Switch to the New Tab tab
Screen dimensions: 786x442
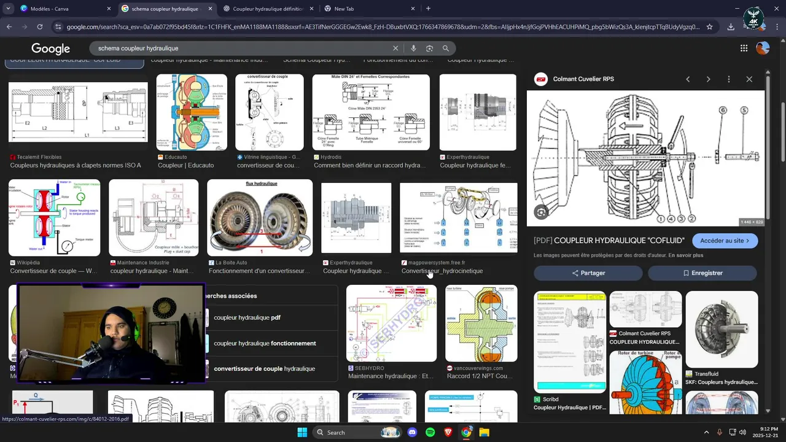[x=368, y=9]
